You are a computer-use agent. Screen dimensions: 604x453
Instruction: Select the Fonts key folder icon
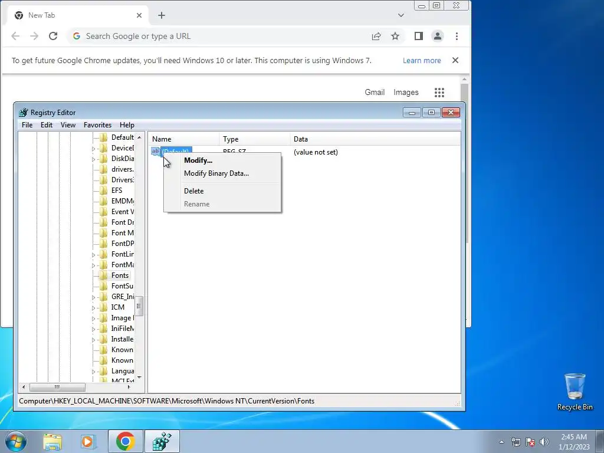tap(103, 275)
